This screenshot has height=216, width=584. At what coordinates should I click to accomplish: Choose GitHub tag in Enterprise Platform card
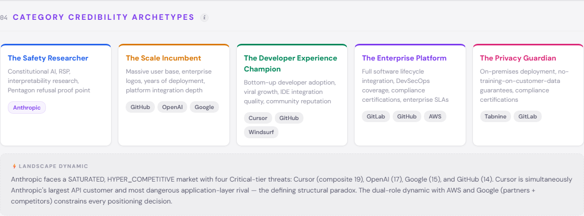click(x=406, y=116)
